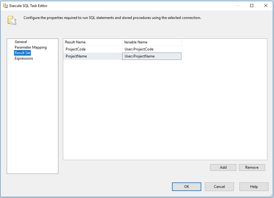Click the dialog resize grip
Image resolution: width=274 pixels, height=198 pixels.
[271, 196]
